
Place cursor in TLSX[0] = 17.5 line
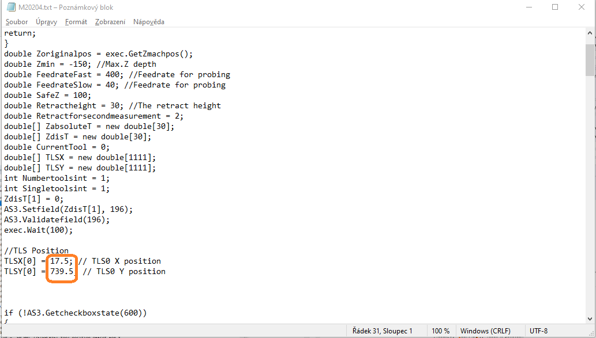coord(83,261)
